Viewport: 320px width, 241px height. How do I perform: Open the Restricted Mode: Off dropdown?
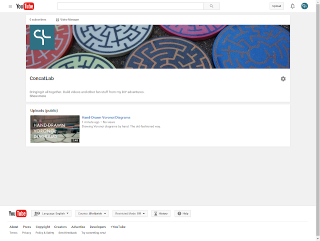130,213
